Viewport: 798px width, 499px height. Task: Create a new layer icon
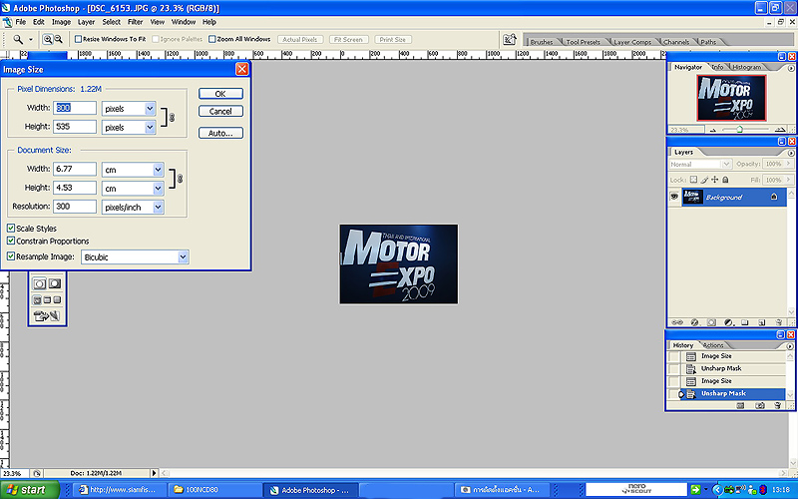[x=762, y=322]
